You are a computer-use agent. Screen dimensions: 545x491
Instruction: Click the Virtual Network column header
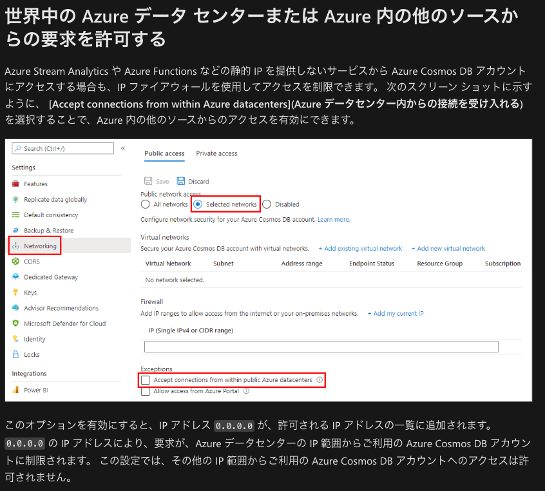point(168,264)
